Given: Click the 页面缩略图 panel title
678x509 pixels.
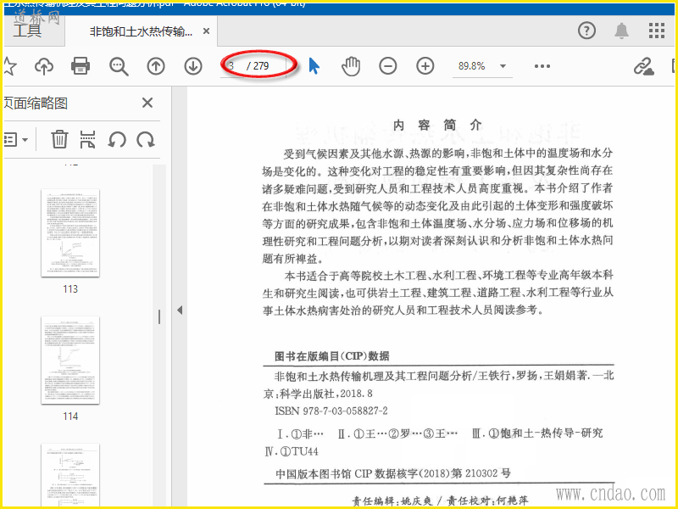Looking at the screenshot, I should pyautogui.click(x=36, y=103).
